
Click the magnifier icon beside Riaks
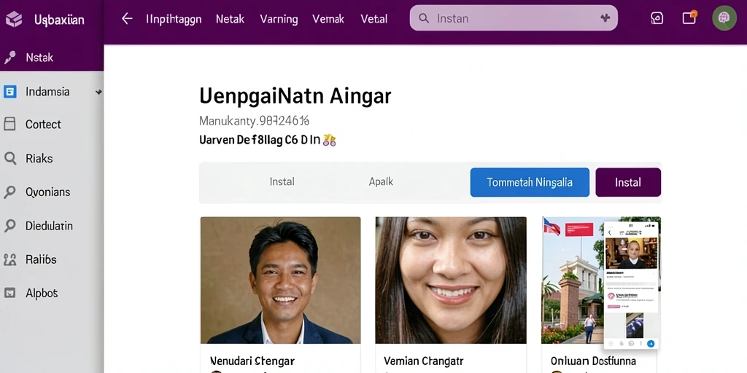coord(10,158)
